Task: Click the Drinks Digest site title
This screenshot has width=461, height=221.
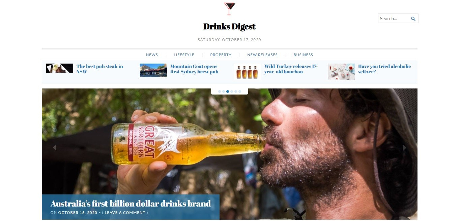Action: pos(229,26)
